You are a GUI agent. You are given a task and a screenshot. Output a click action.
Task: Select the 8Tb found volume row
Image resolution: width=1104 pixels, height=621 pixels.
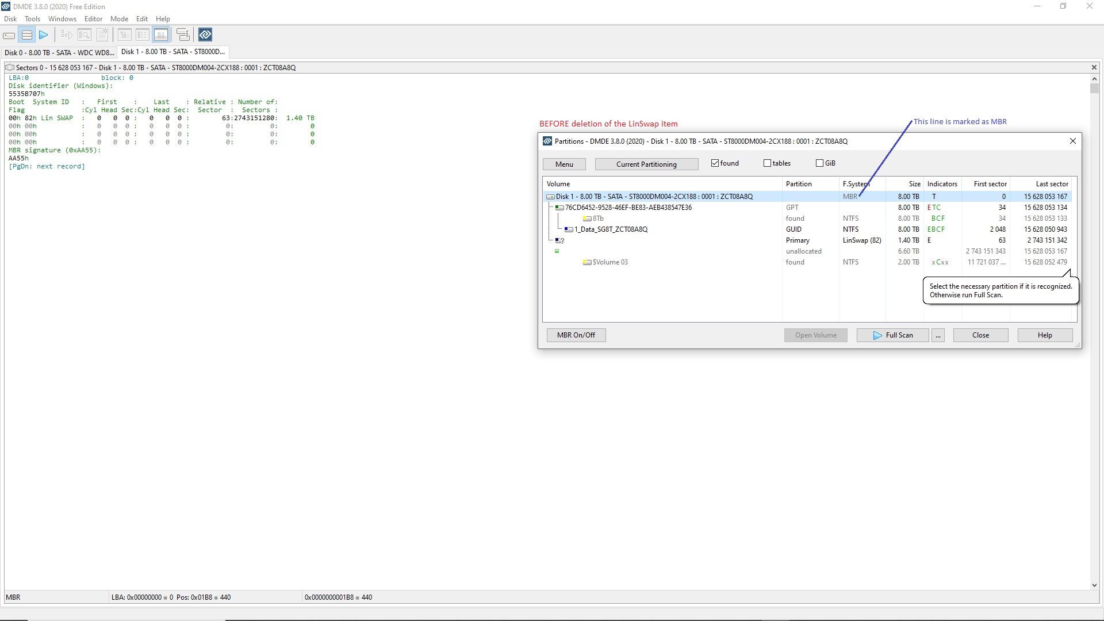coord(807,218)
